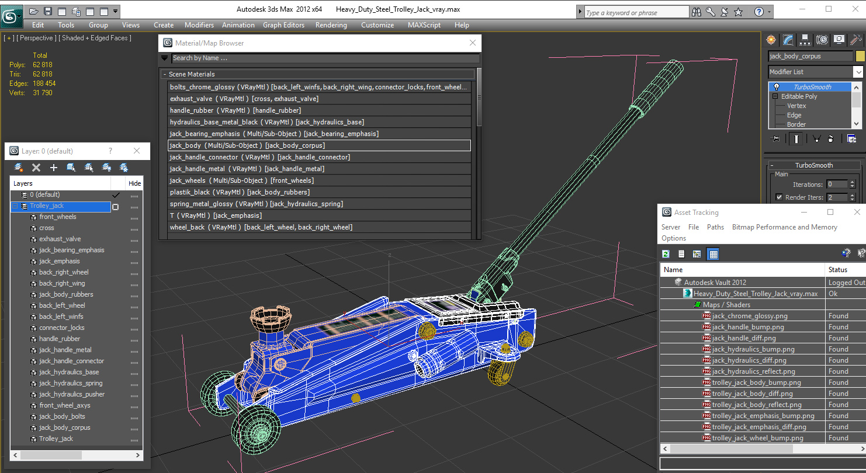Click Configure Modifier Sets icon

click(x=851, y=139)
